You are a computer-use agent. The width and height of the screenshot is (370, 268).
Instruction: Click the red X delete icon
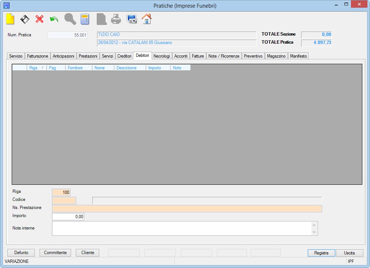(40, 19)
